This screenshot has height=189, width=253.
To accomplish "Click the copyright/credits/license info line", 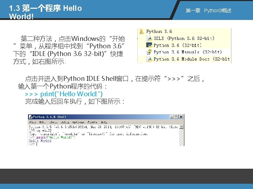I will [88, 134].
